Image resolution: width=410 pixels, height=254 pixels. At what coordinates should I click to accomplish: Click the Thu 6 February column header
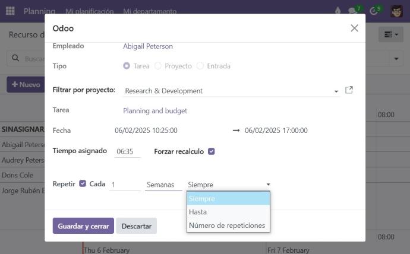107,250
